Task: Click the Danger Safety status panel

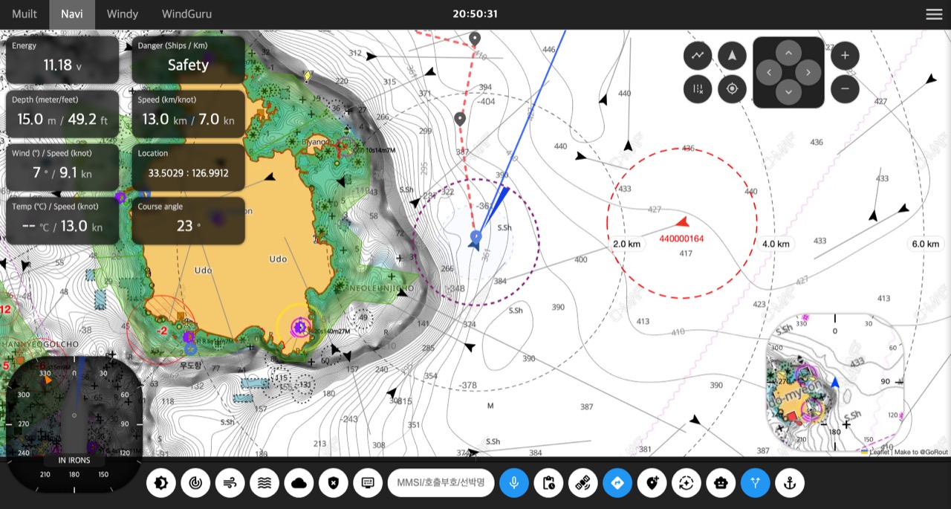Action: [189, 59]
